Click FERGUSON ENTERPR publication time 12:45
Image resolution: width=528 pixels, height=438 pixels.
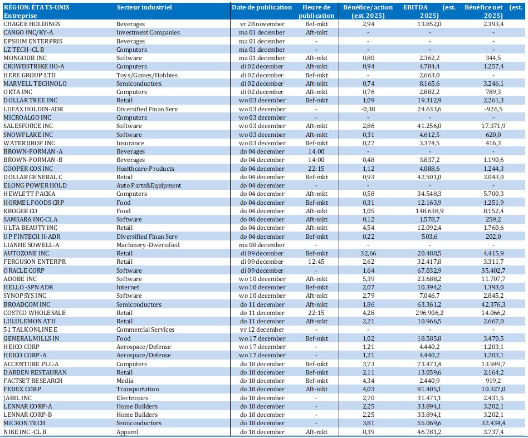click(x=316, y=262)
